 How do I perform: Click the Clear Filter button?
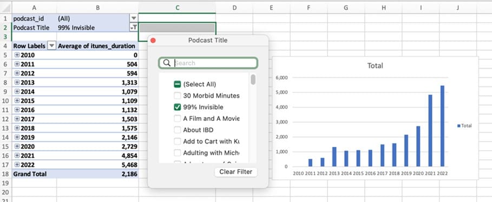click(x=235, y=172)
